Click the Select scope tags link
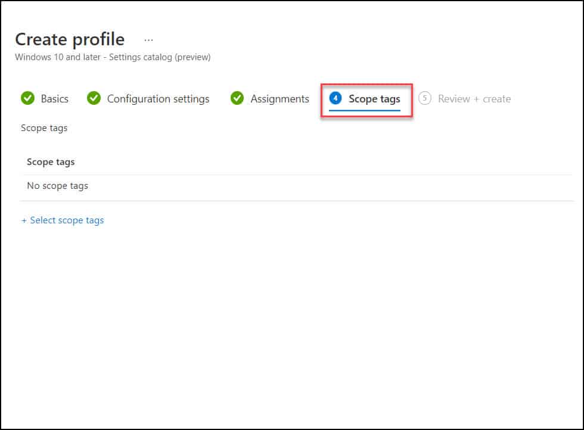This screenshot has height=430, width=584. click(63, 220)
